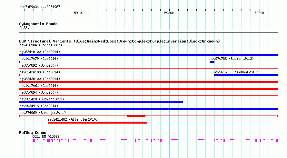Click the 5930k ruler tick label
The image size is (287, 158).
tap(259, 13)
